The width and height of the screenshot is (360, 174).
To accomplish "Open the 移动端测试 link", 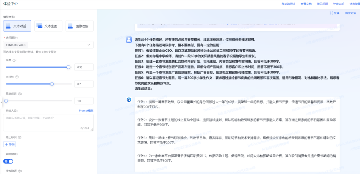I will (x=288, y=4).
